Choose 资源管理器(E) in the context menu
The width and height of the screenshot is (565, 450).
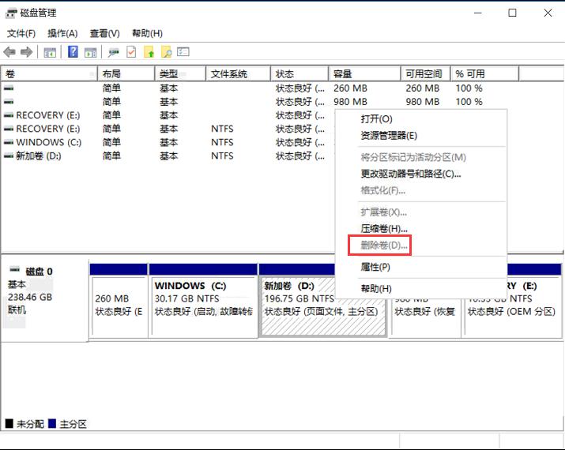point(421,136)
